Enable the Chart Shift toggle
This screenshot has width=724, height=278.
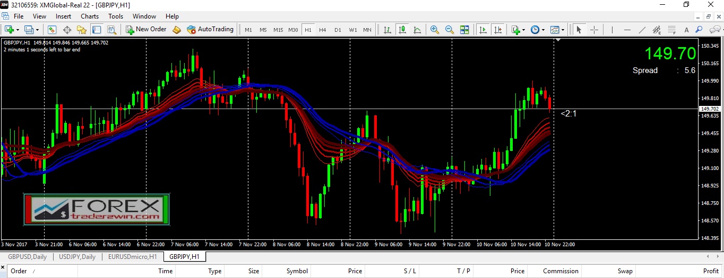[497, 30]
